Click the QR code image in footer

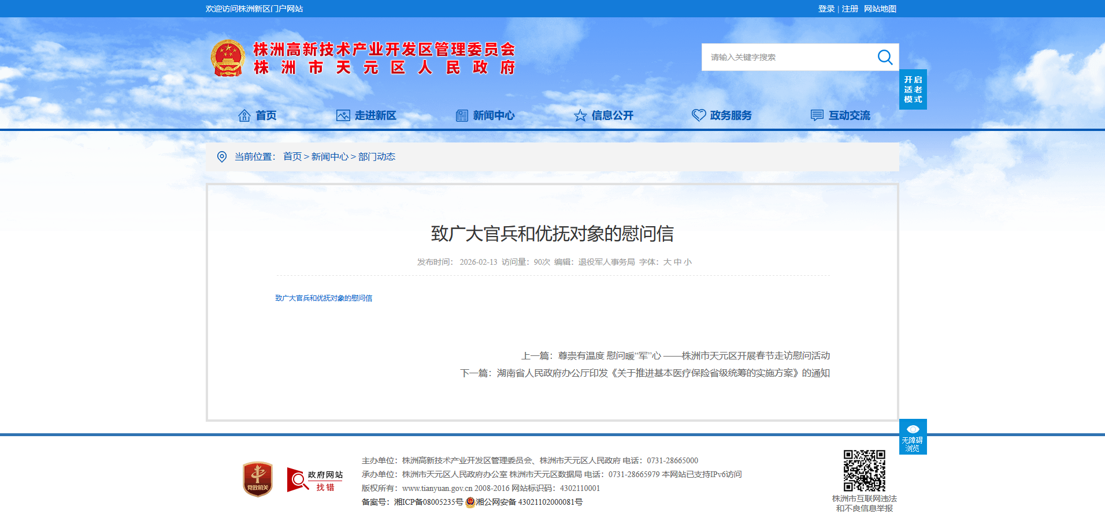[864, 471]
